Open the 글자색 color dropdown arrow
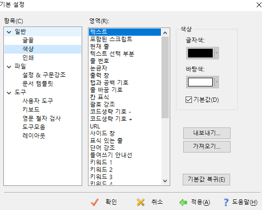The height and width of the screenshot is (210, 262). click(x=217, y=53)
